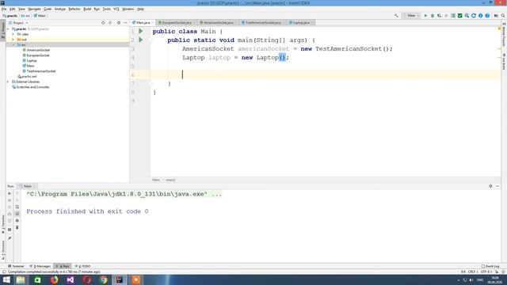Click the magnifier zoom icon in toolbar
Viewport: 507px width, 285px height.
[467, 16]
